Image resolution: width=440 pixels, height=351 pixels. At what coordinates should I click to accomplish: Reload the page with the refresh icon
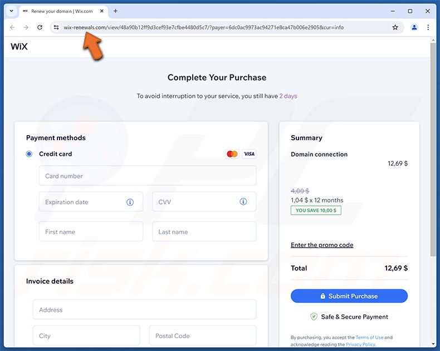pyautogui.click(x=40, y=27)
